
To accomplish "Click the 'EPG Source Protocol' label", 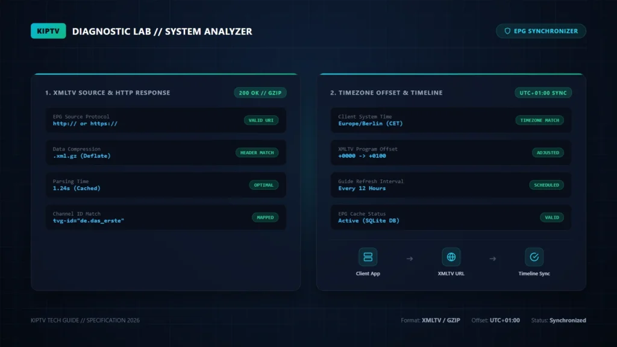I will (x=81, y=116).
